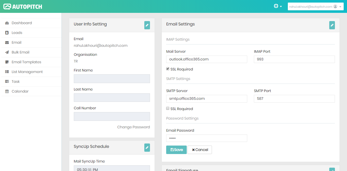This screenshot has width=347, height=171.
Task: Click the Organisation value TR
Action: [x=76, y=61]
